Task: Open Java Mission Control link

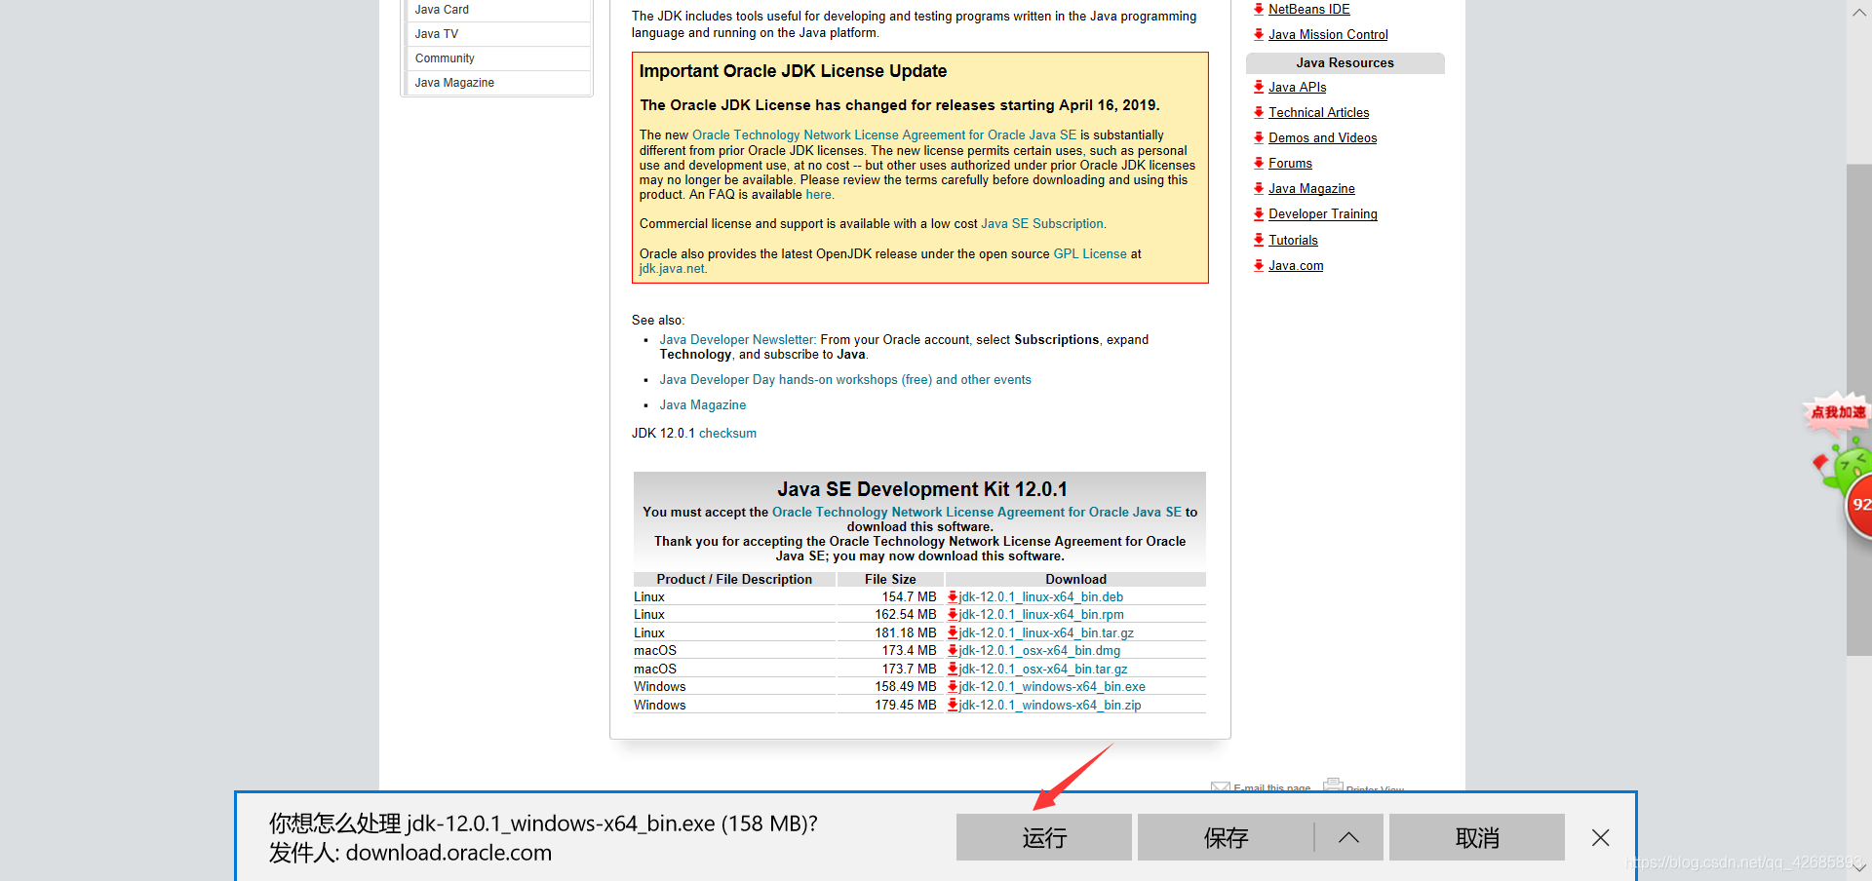Action: 1328,35
